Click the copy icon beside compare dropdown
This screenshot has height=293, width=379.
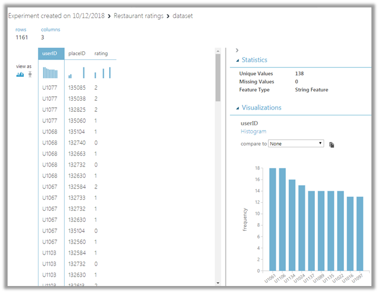click(331, 144)
